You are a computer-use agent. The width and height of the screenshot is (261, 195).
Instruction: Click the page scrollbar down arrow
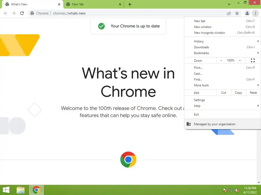pyautogui.click(x=259, y=183)
